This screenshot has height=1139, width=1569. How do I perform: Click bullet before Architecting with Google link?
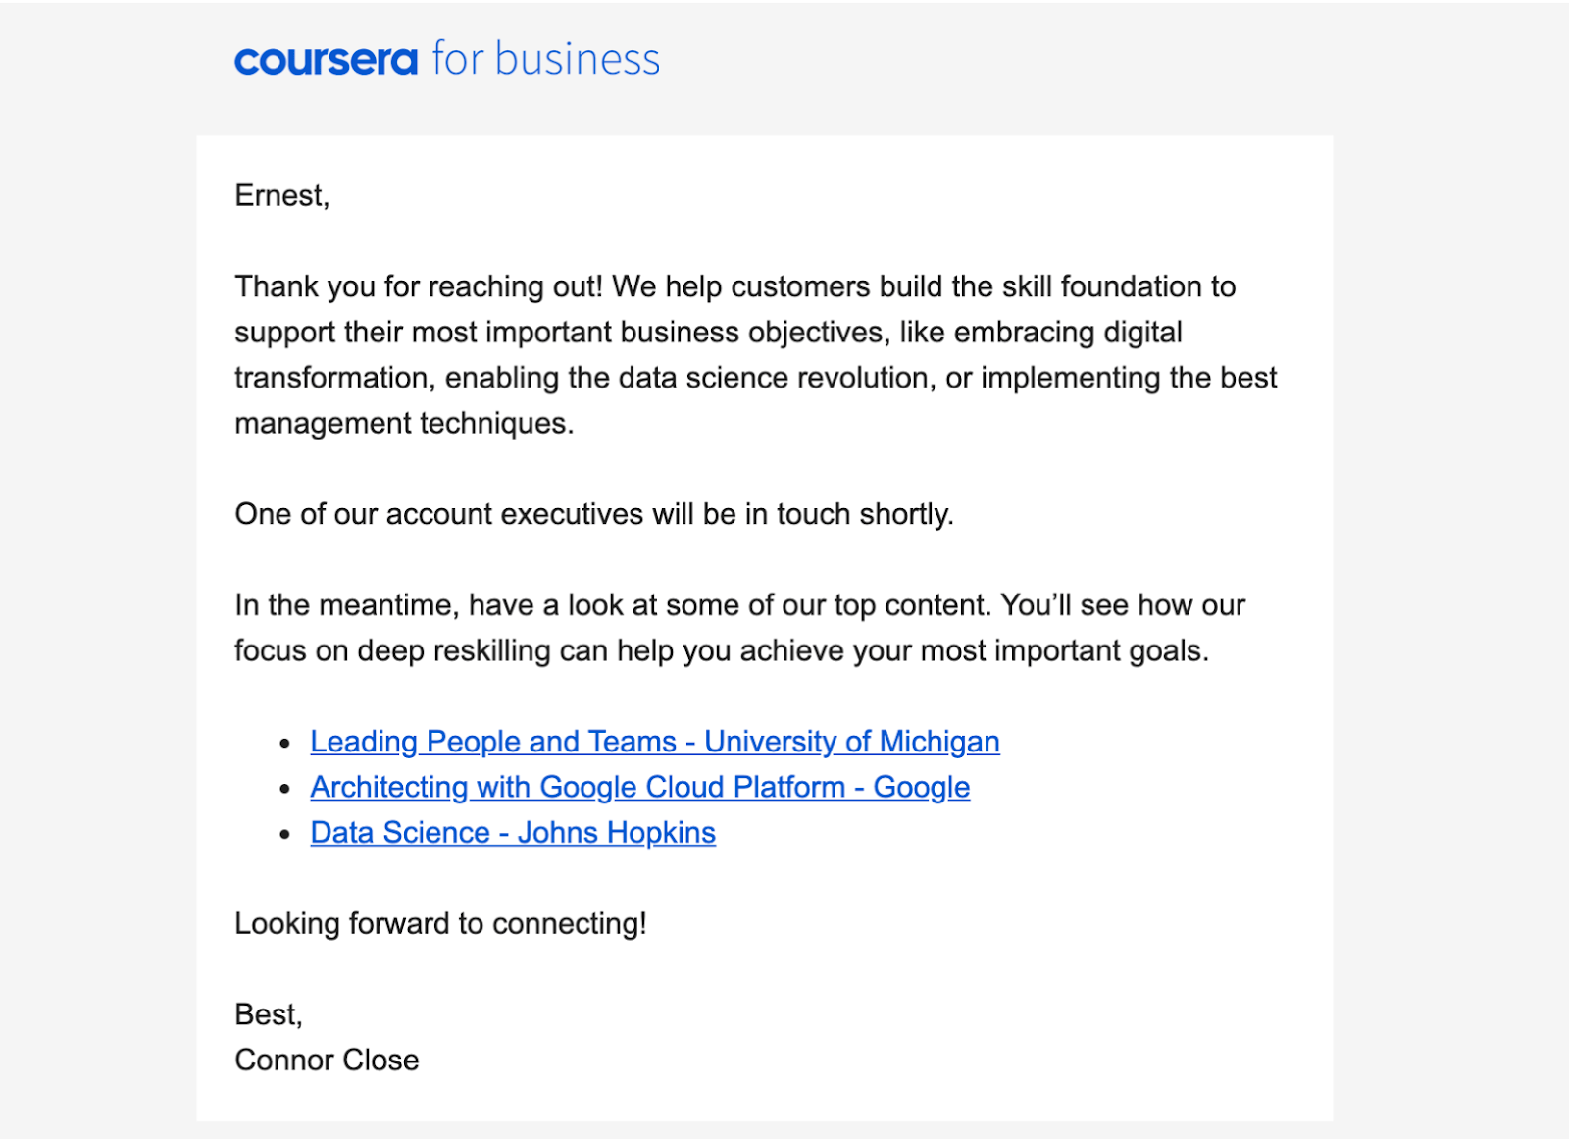click(285, 789)
